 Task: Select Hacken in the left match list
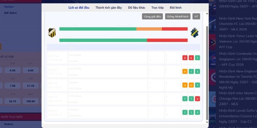point(9,7)
